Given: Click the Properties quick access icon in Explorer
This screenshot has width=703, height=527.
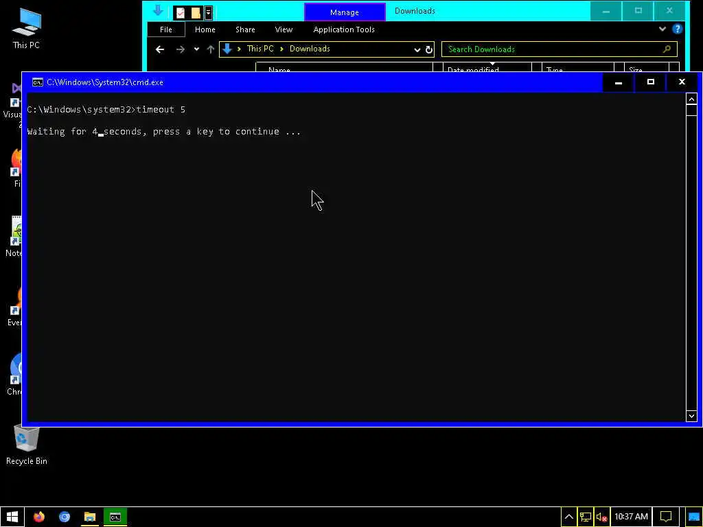Looking at the screenshot, I should (x=181, y=12).
